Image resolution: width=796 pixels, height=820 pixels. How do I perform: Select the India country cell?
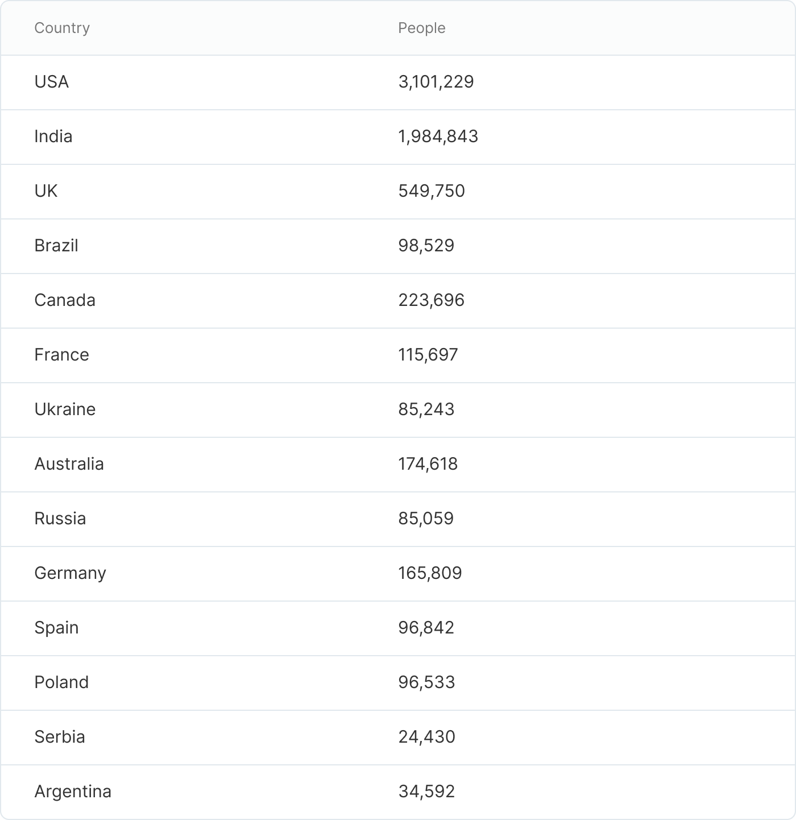coord(53,136)
